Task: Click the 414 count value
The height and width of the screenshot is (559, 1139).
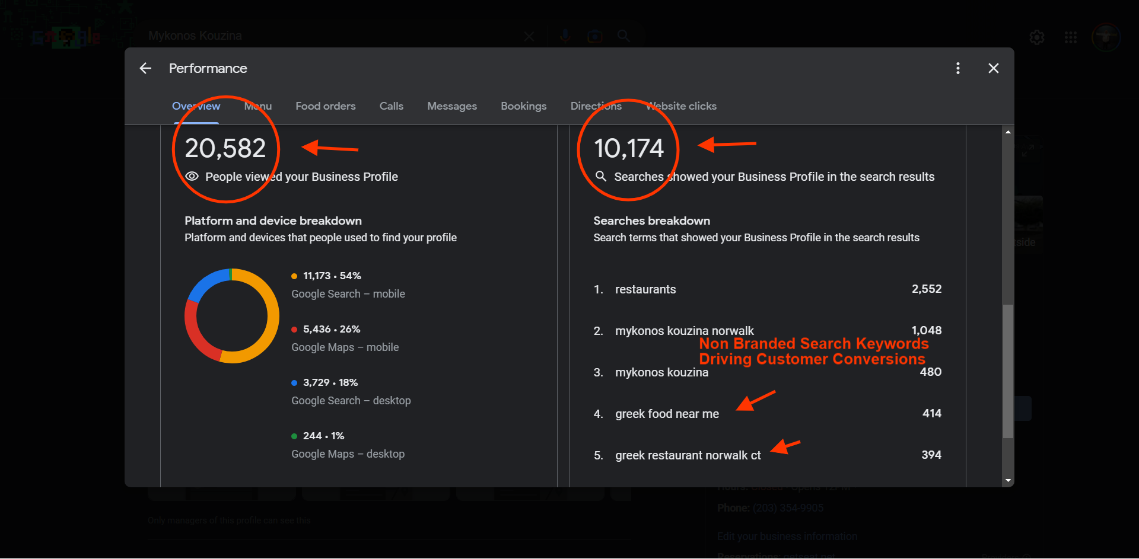Action: coord(932,414)
